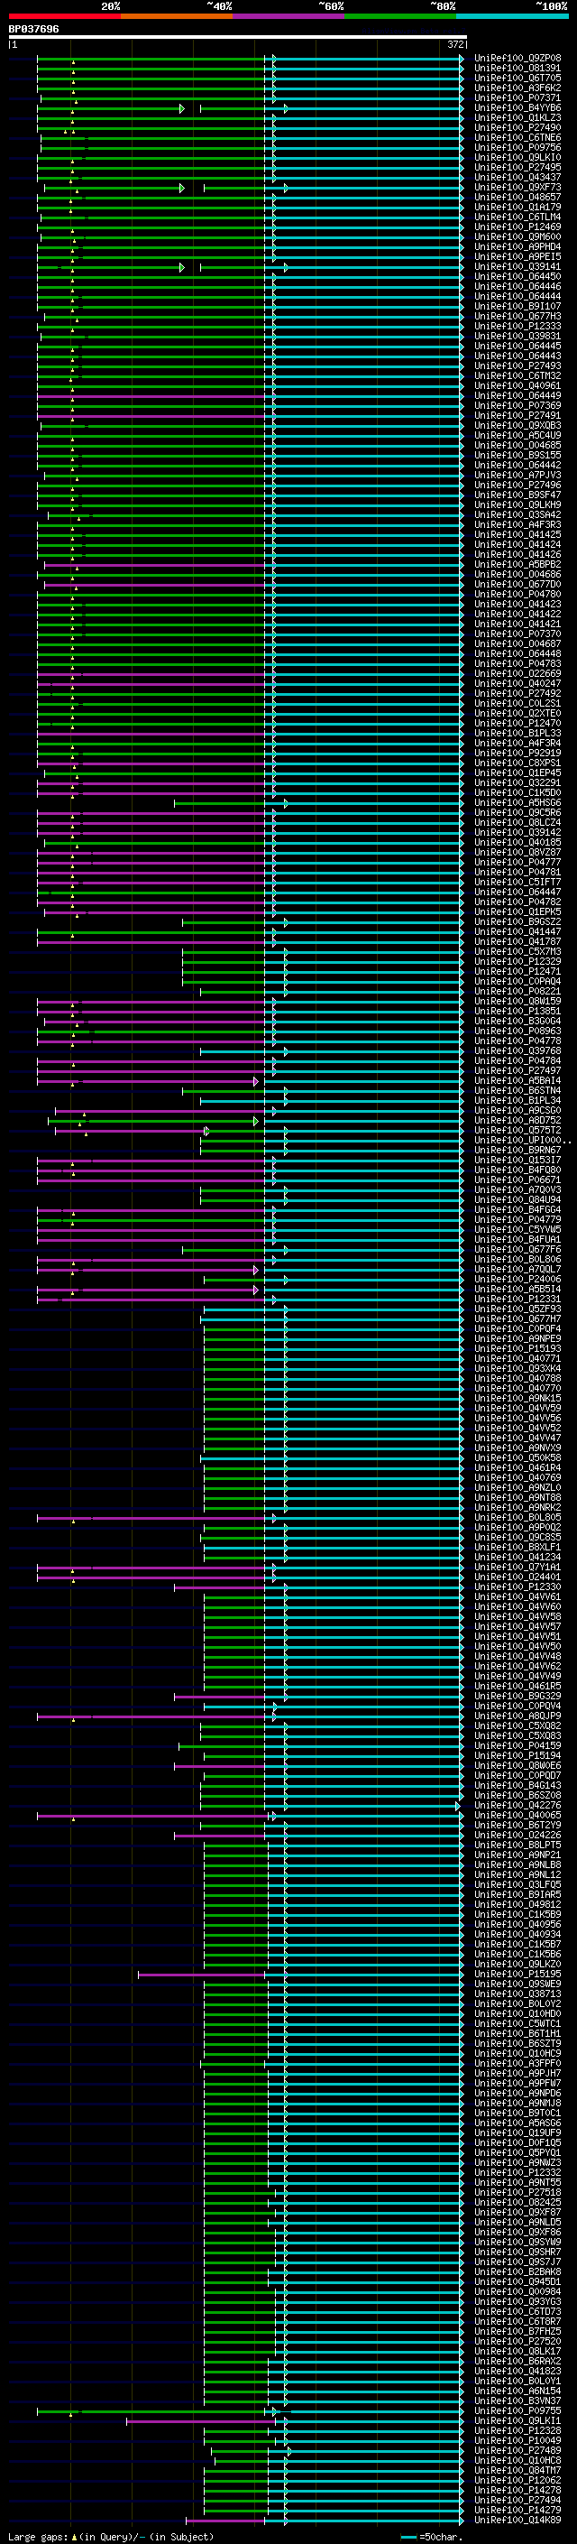
Task: Choose the UniRef100_A9NK15 entry
Action: click(x=517, y=1399)
